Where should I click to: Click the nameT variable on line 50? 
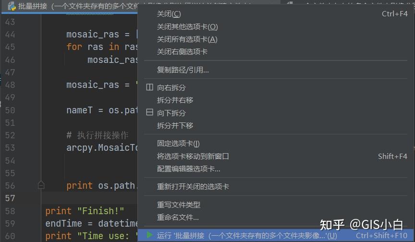[79, 110]
